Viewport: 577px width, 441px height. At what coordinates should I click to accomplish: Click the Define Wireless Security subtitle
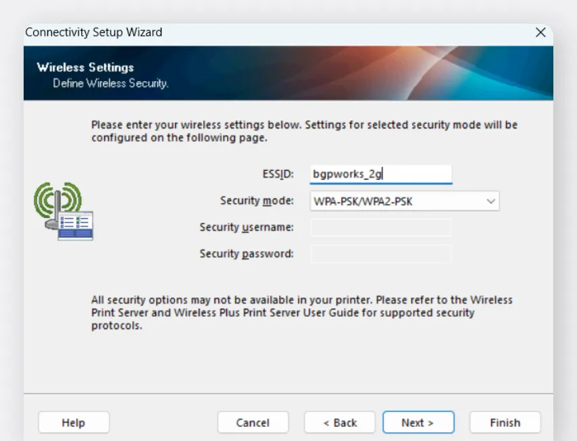pyautogui.click(x=110, y=84)
